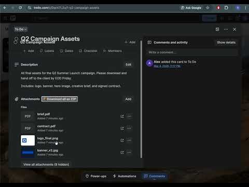Click the logo_final.png file name
The image size is (249, 187).
(48, 138)
